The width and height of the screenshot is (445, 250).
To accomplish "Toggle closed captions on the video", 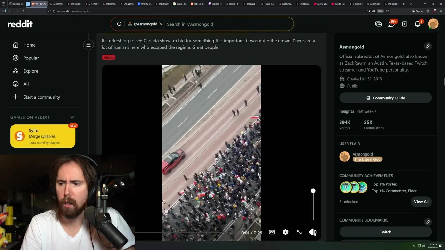I will pos(272,232).
